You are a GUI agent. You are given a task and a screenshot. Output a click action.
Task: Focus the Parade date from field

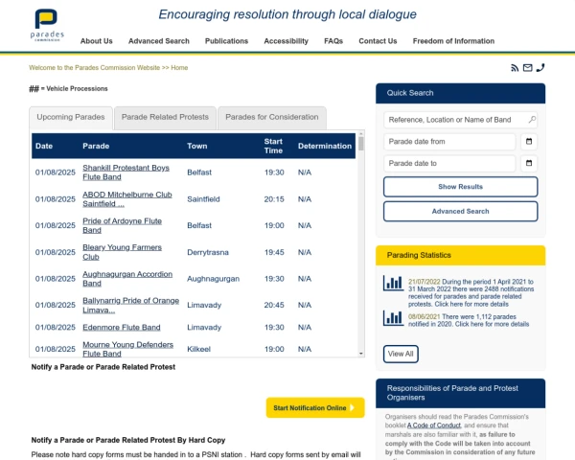[449, 142]
